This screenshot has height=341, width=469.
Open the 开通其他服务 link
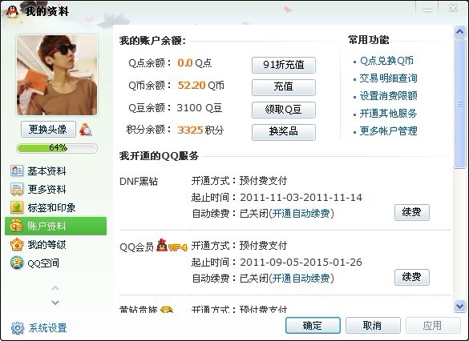388,114
